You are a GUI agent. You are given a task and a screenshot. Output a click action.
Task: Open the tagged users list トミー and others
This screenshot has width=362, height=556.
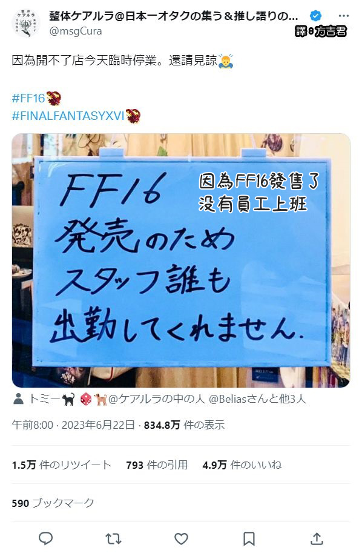click(x=168, y=399)
